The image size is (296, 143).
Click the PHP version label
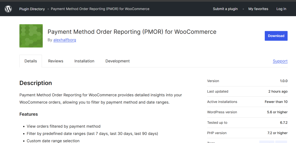pyautogui.click(x=217, y=133)
